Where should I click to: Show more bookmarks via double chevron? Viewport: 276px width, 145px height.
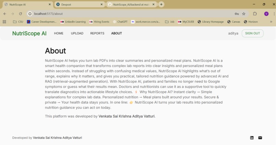(271, 22)
